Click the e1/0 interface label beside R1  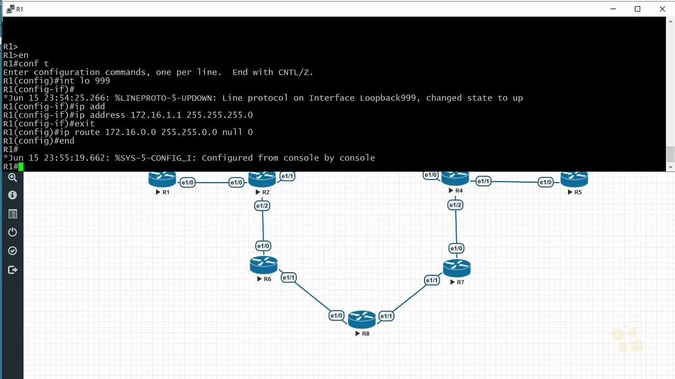(x=188, y=183)
